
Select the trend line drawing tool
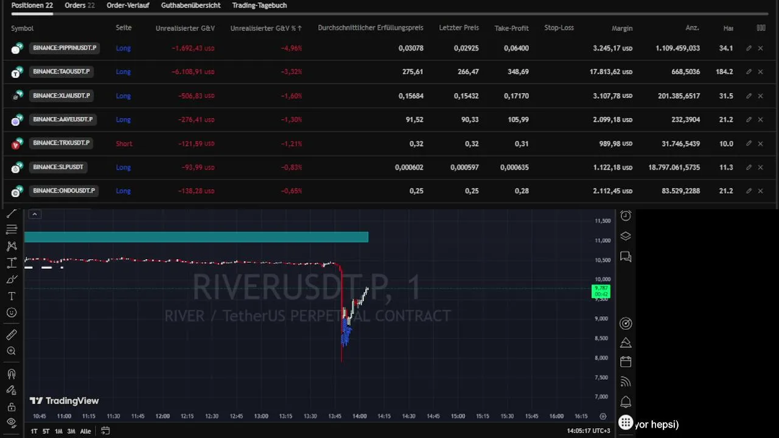(12, 214)
